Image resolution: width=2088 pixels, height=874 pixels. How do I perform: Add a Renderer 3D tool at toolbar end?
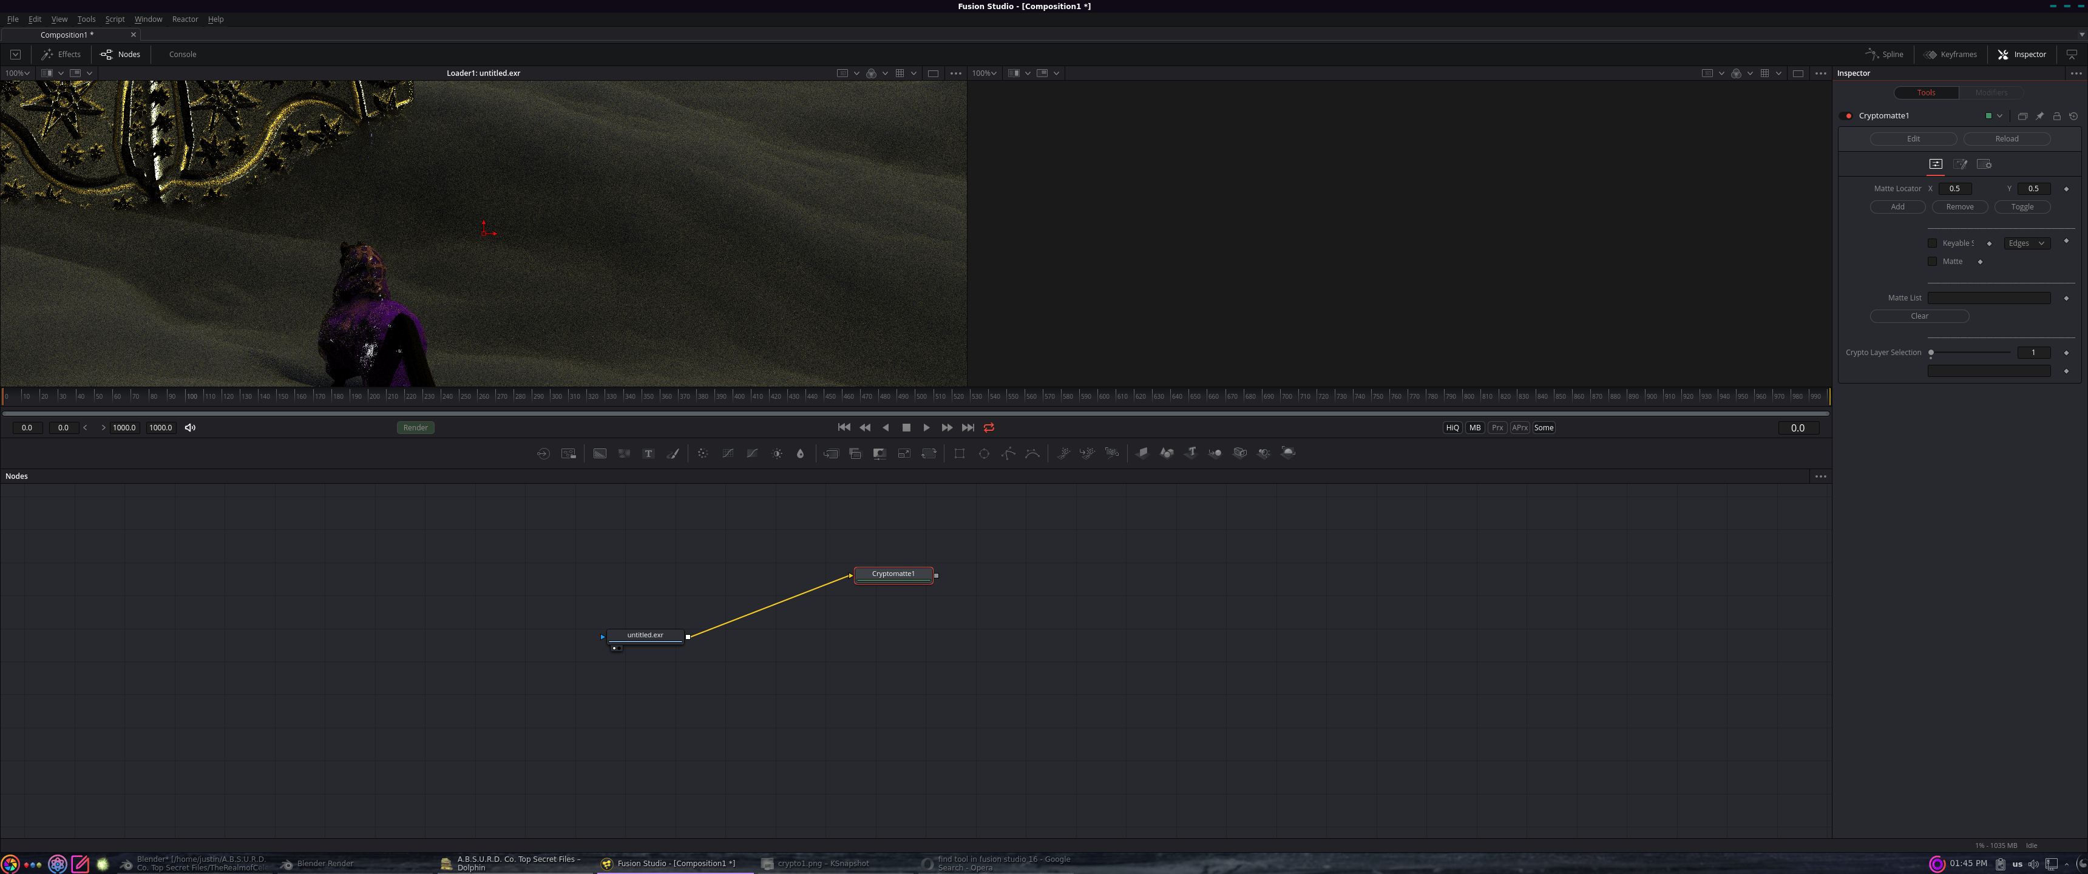pyautogui.click(x=1289, y=453)
